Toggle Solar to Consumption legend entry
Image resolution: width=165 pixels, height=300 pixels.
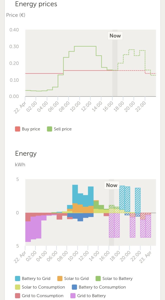(x=40, y=287)
